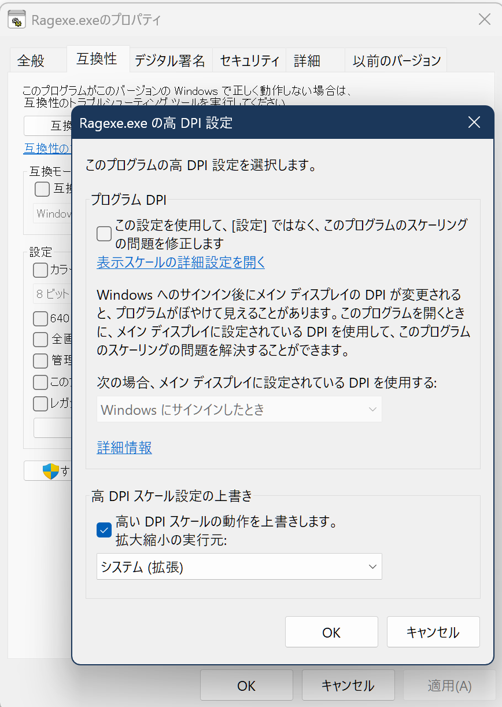
Task: Expand the Windows にサインインしたとき dropdown
Action: point(239,410)
